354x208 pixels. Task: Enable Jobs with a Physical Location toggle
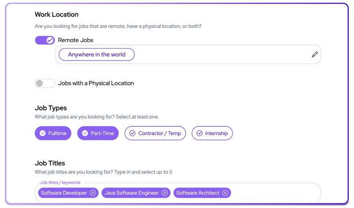coord(45,83)
